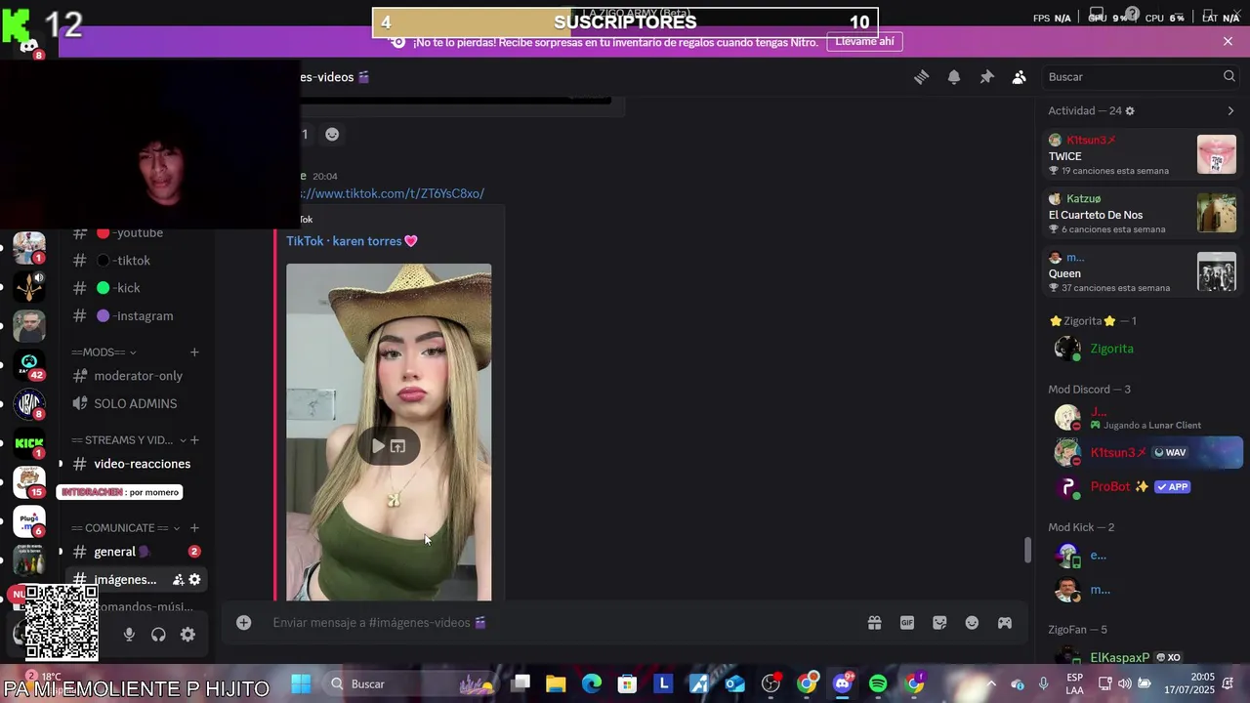Open K1tsun3 TWICE activity card
The width and height of the screenshot is (1250, 703).
[1142, 155]
